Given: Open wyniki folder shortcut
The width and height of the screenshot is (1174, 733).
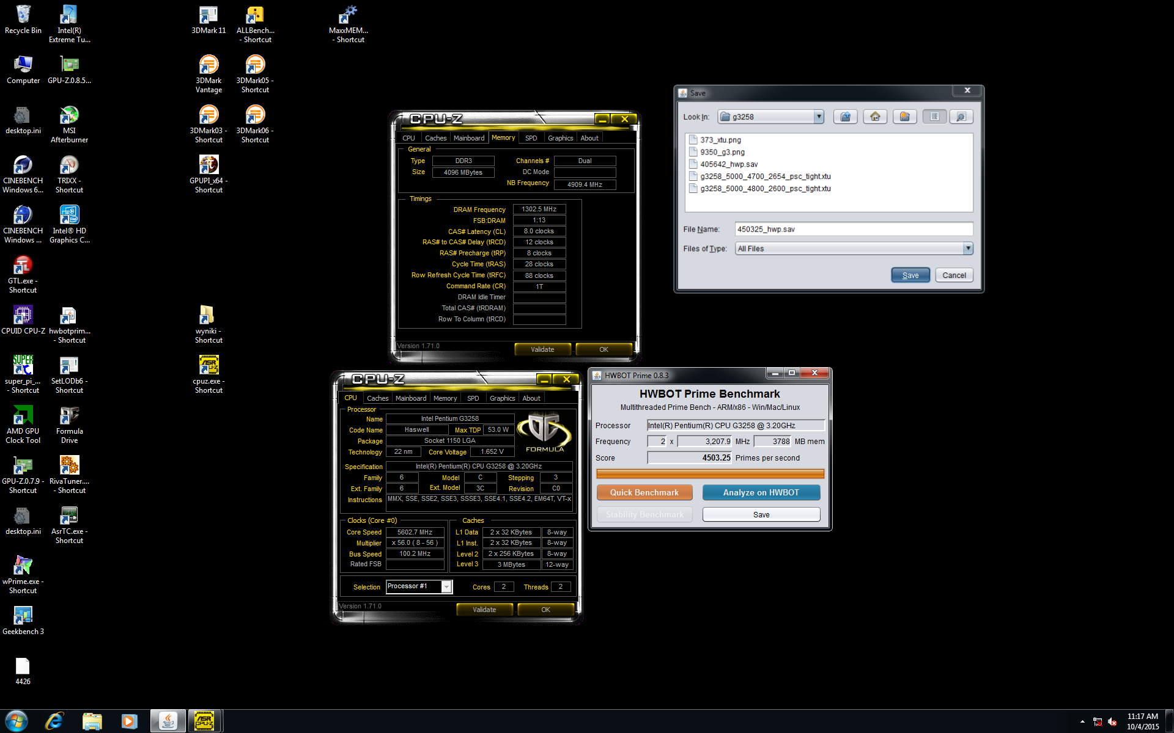Looking at the screenshot, I should coord(209,324).
